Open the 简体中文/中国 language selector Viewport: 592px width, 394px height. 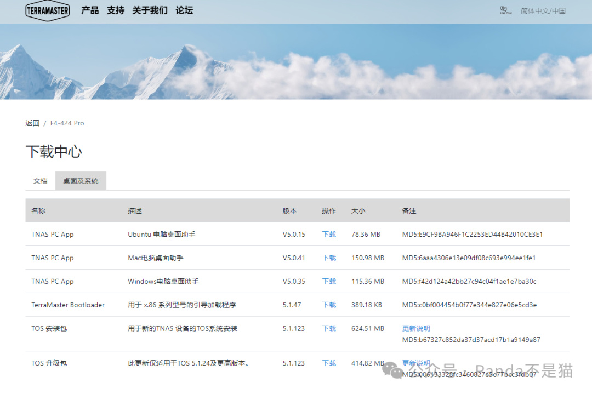pos(543,10)
